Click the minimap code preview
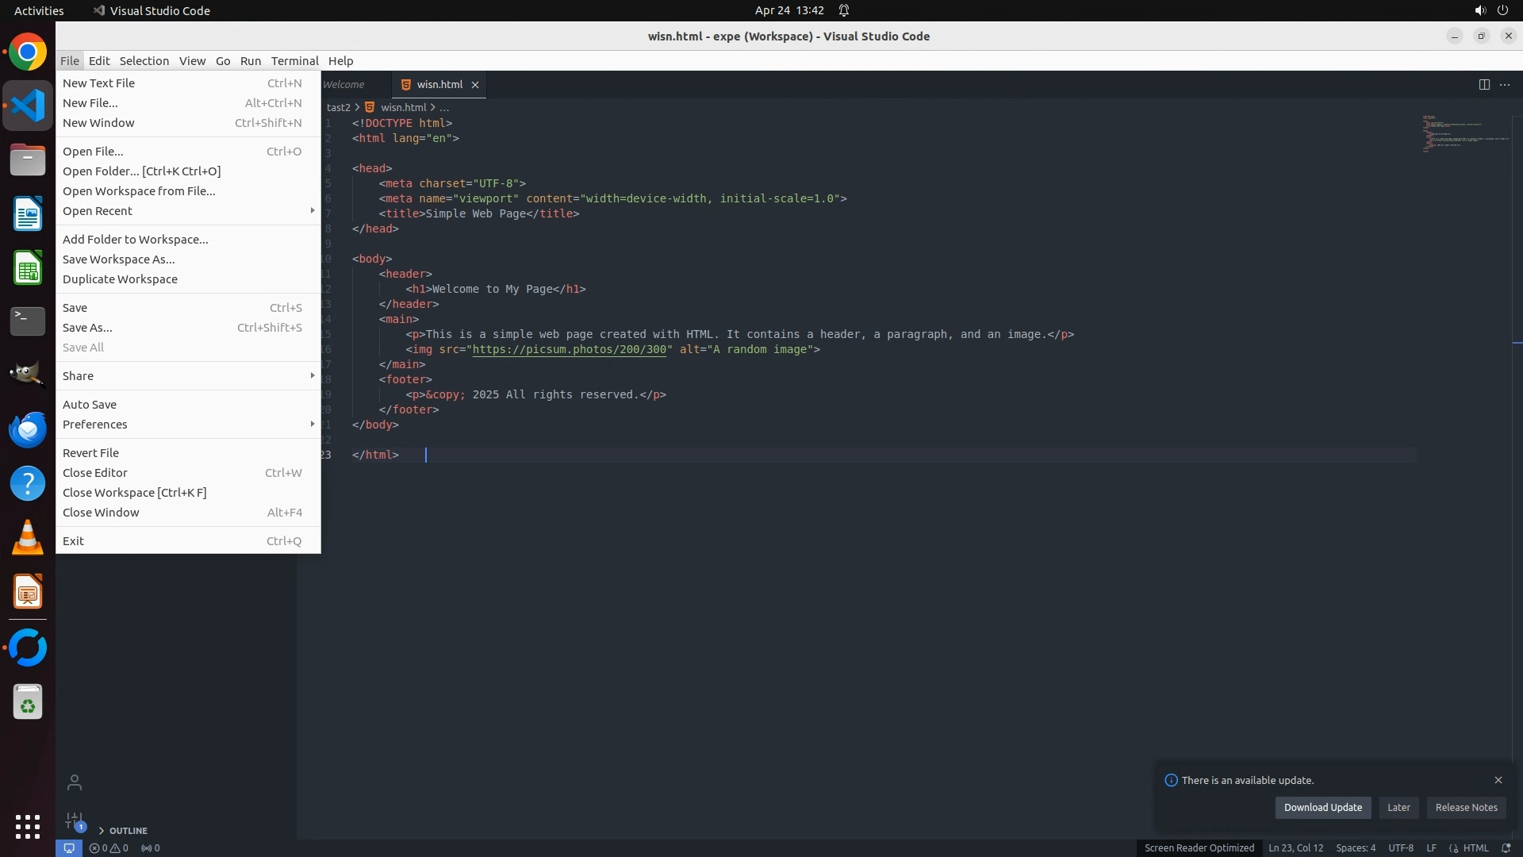The image size is (1523, 857). click(1464, 135)
